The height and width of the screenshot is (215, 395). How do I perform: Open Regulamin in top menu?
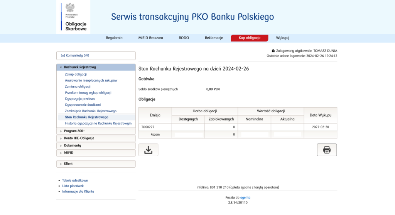[114, 38]
